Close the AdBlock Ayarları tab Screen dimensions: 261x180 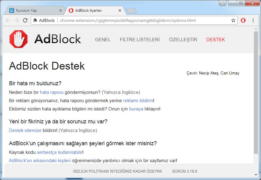(x=120, y=10)
